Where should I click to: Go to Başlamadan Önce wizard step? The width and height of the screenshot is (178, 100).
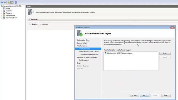(x=83, y=40)
